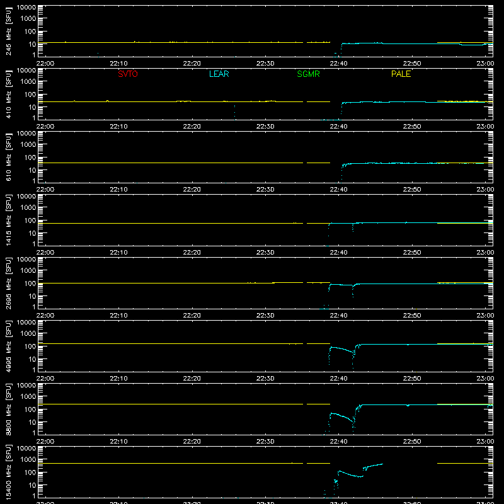
Task: Select the 2695 MHz [SFU] axis label
Action: 8,283
